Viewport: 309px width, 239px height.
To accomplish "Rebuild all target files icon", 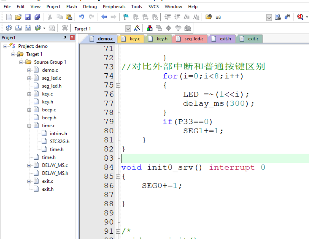I will [x=28, y=28].
